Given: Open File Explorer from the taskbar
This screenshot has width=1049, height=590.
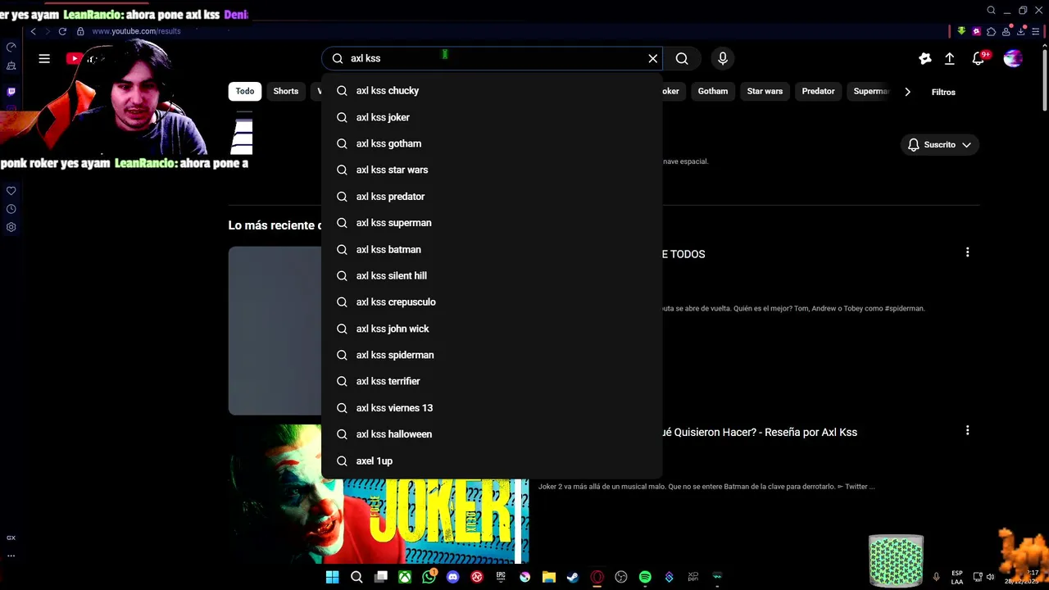Looking at the screenshot, I should [x=549, y=577].
